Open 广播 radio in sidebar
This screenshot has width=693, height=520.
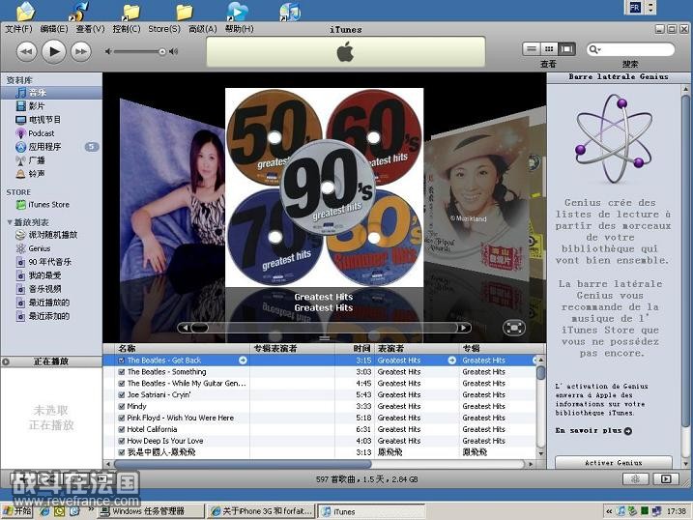(51, 159)
